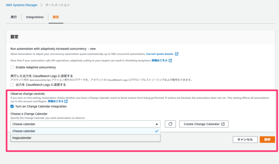Open 詳細はこちら link under Observe change controls

pos(55,101)
